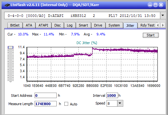The height and width of the screenshot is (115, 168).
Task: Click the LtnFlash chip icon in title bar
Action: [x=7, y=5]
